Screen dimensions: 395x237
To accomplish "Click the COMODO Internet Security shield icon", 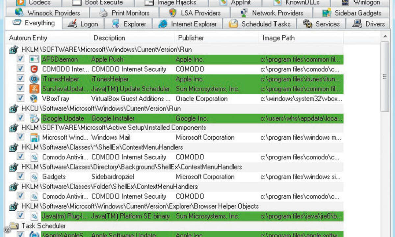I will tap(34, 69).
